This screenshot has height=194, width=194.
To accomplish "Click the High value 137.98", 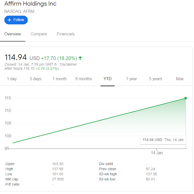I will [58, 169].
